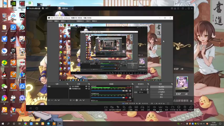224x126 pixels.
Task: Move source up in sources panel
Action: [x=80, y=100]
